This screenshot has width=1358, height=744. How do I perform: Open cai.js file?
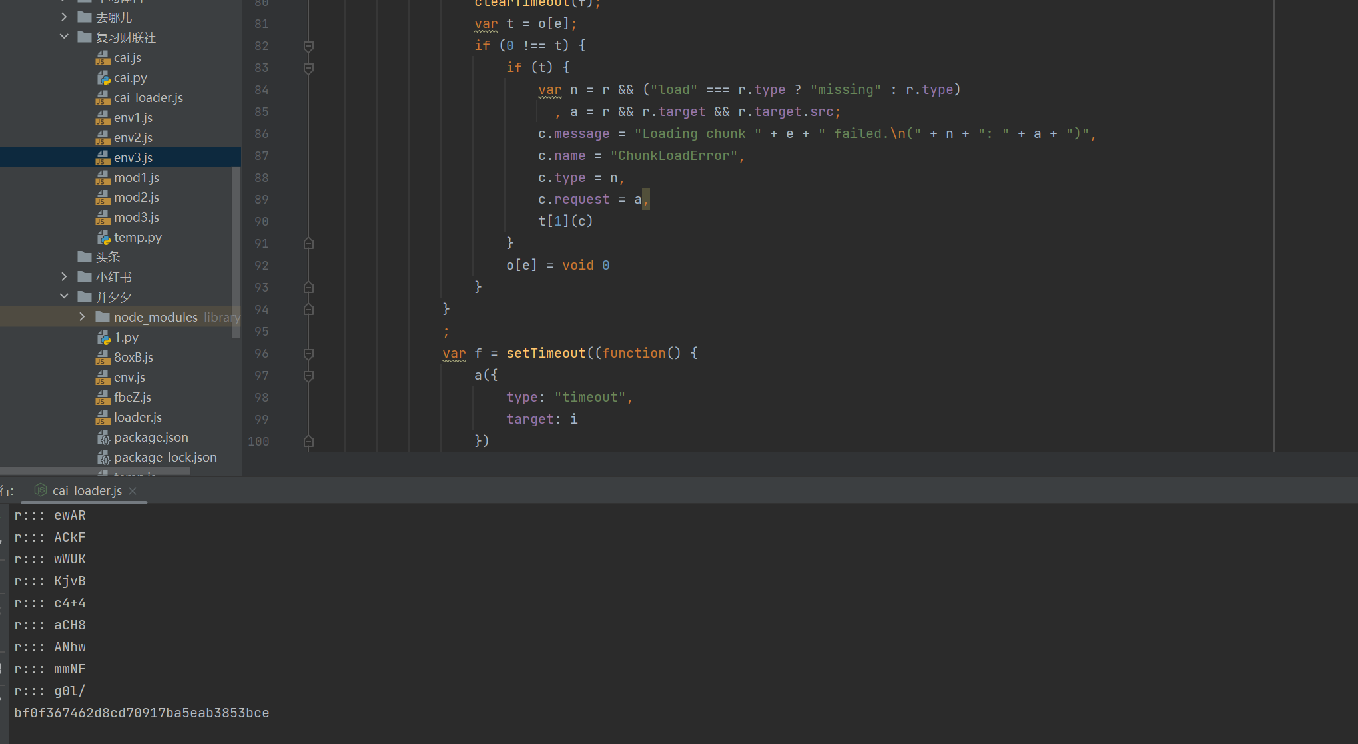click(127, 58)
